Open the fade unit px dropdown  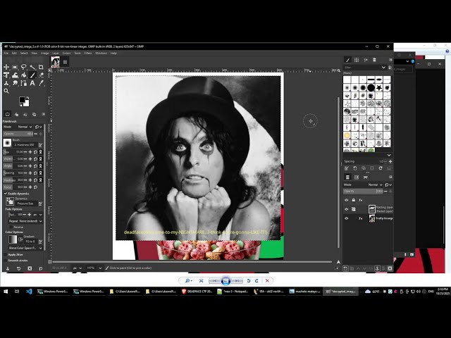pyautogui.click(x=37, y=215)
